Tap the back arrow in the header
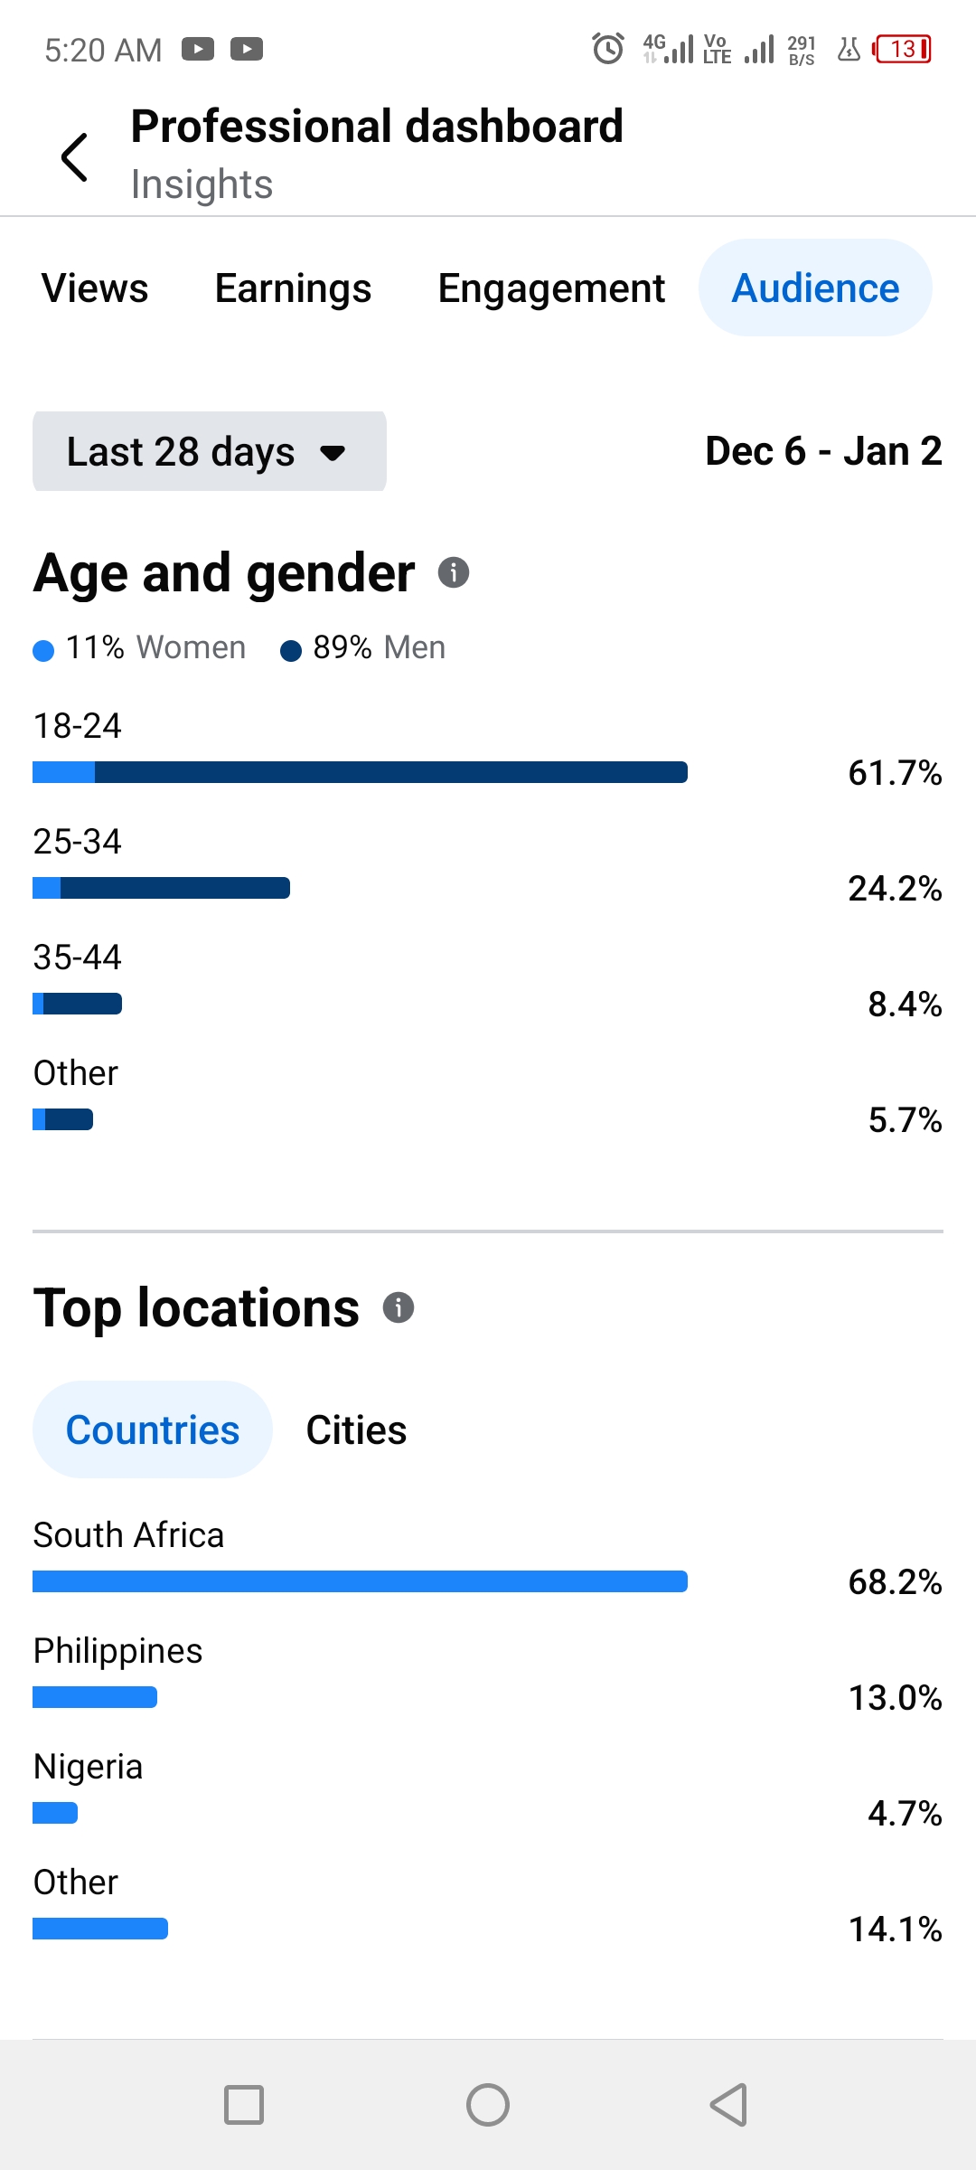 click(x=75, y=157)
